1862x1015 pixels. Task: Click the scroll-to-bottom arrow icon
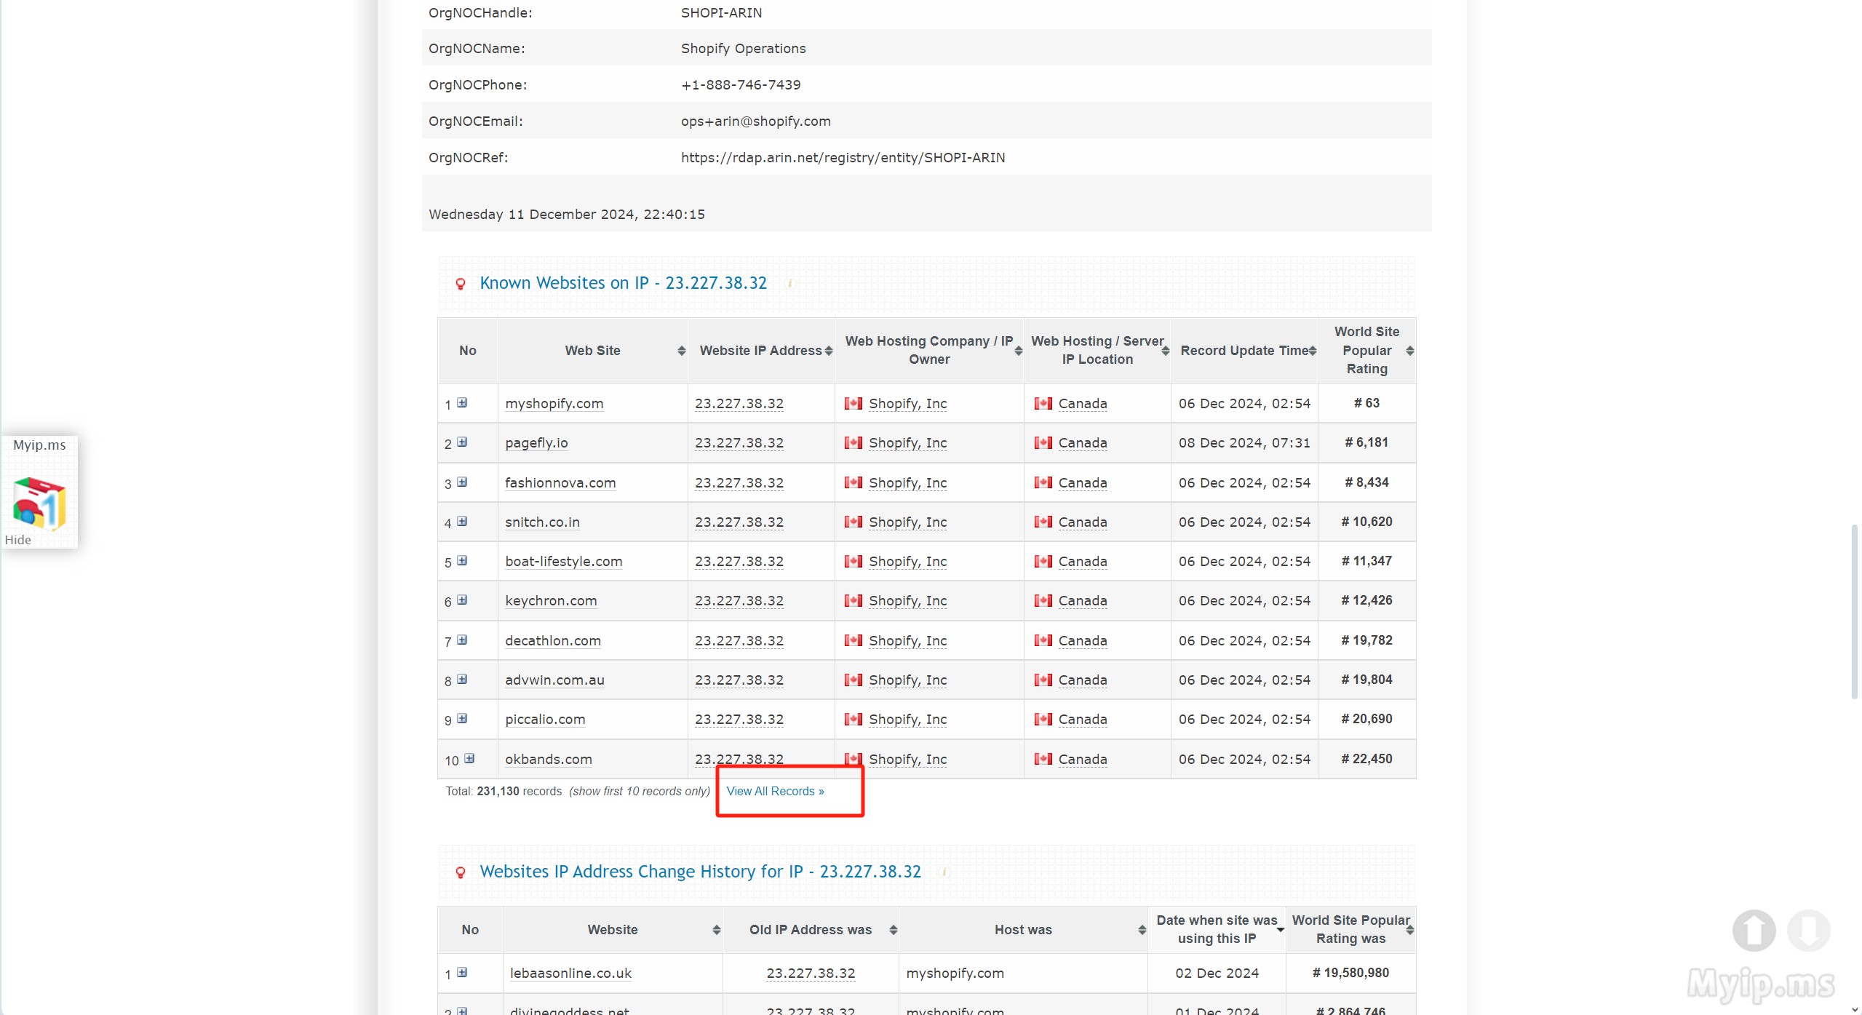1808,930
